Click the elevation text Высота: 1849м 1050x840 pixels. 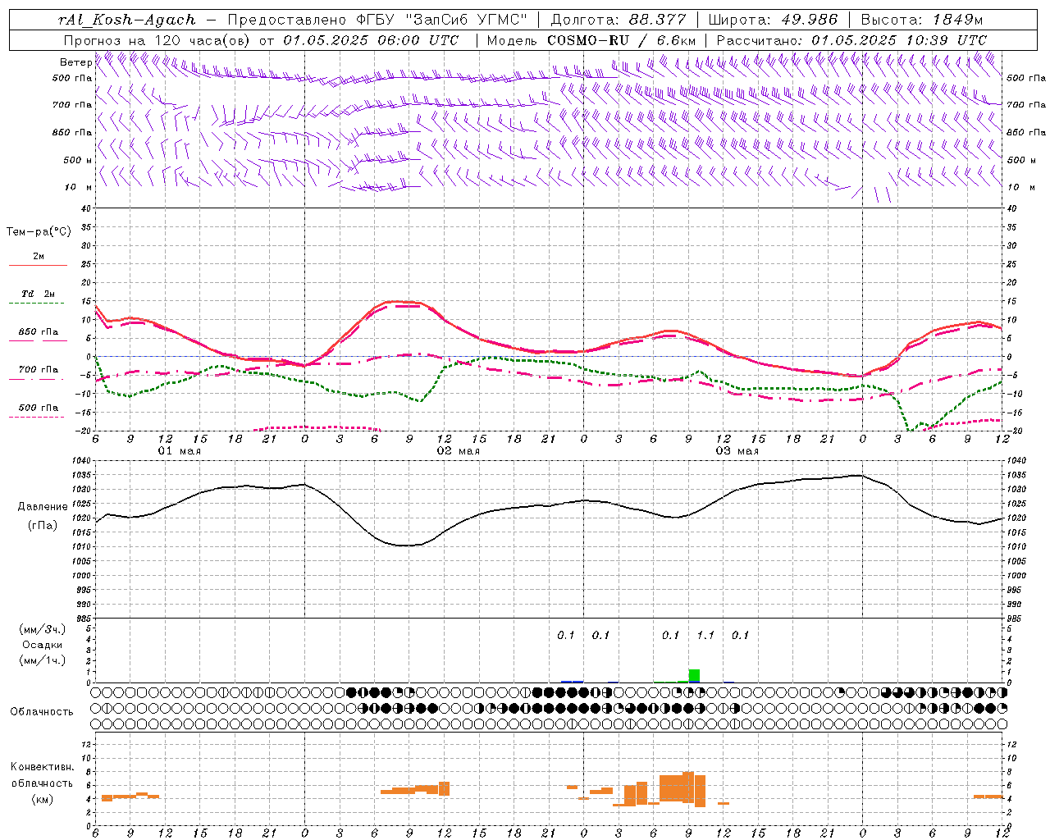[x=922, y=20]
